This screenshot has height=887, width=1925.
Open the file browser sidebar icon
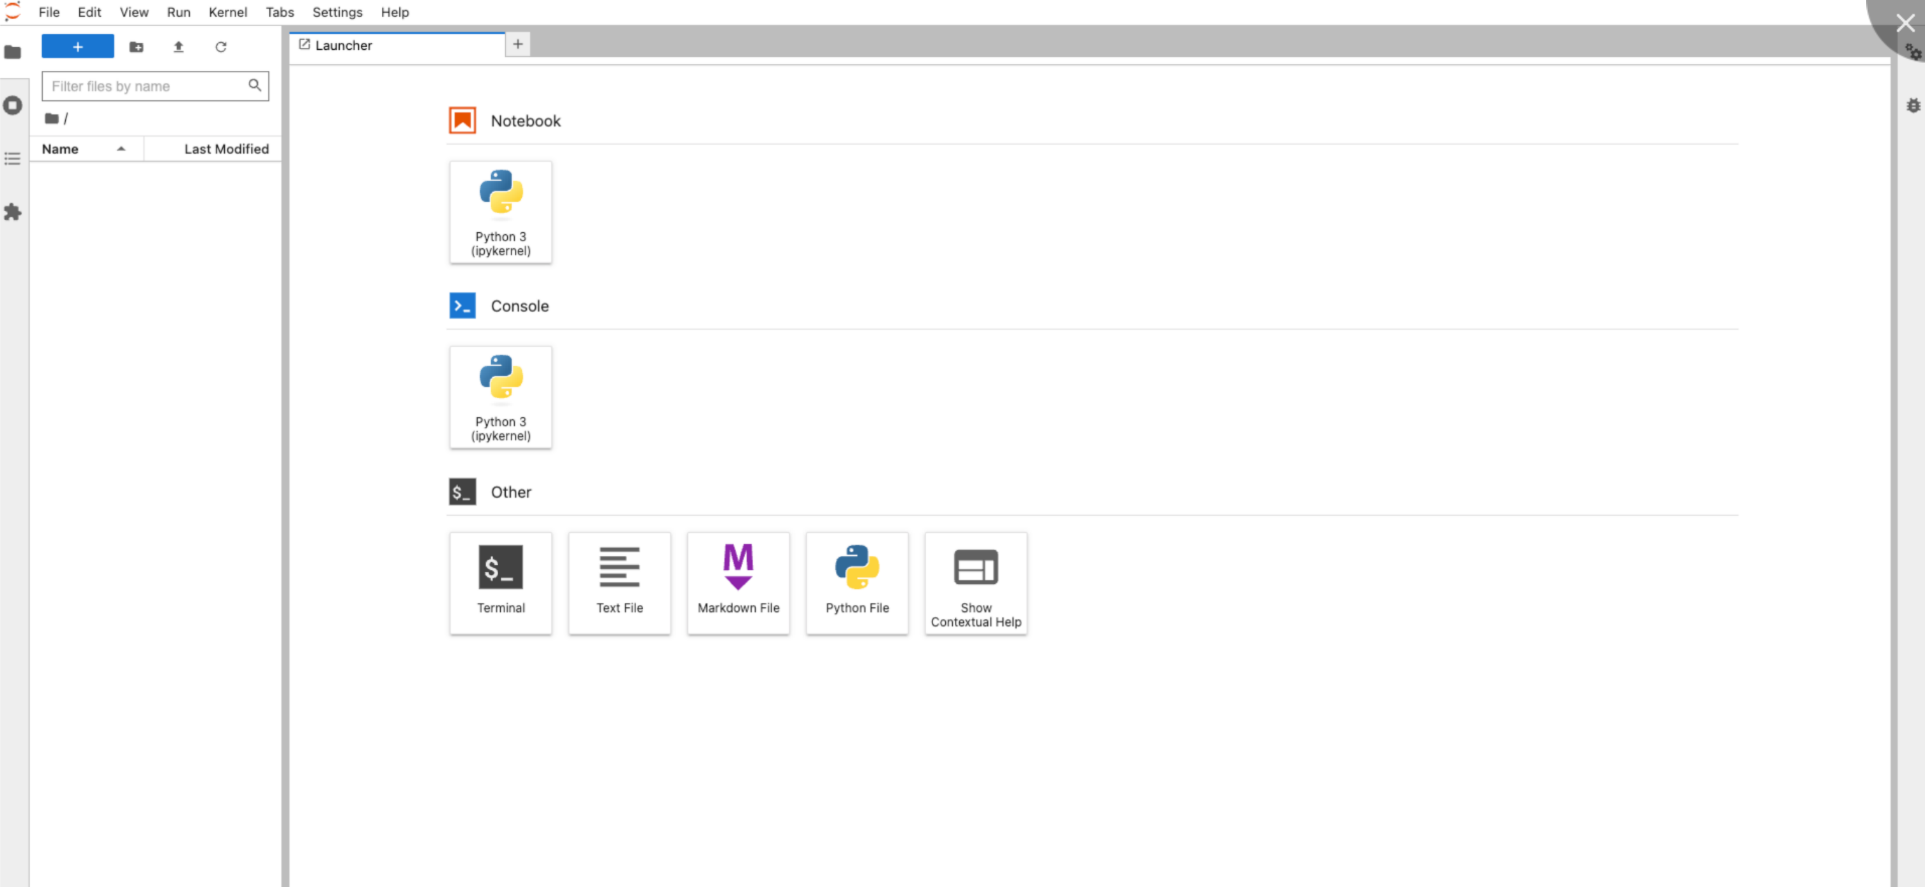click(13, 52)
